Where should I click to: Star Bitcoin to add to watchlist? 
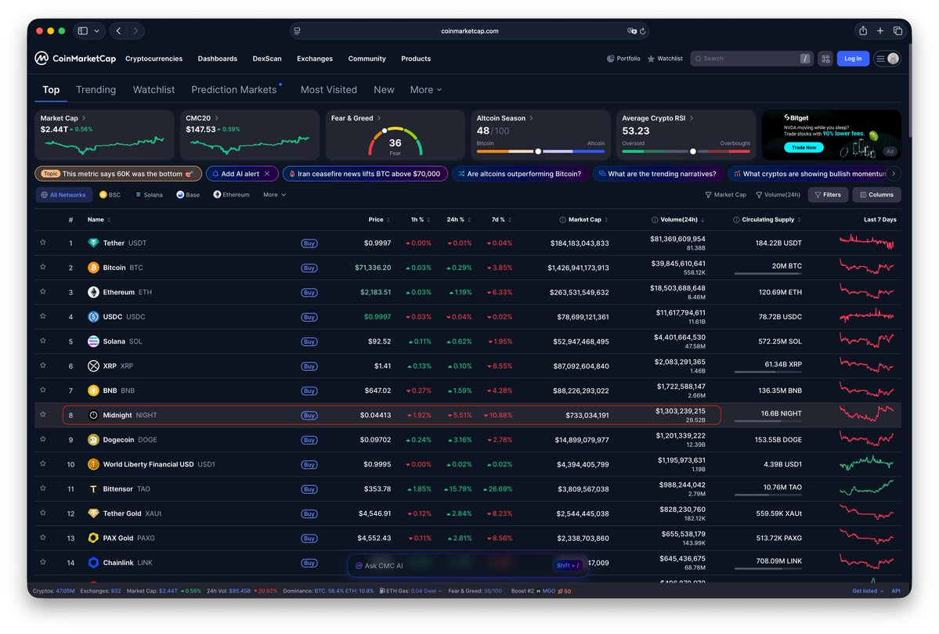pyautogui.click(x=43, y=267)
